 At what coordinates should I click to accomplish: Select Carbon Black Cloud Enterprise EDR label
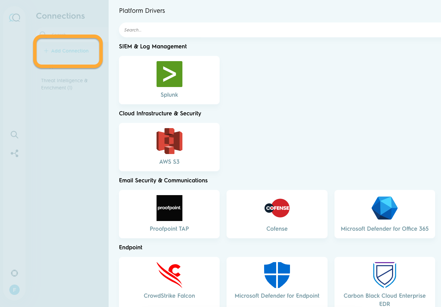(384, 300)
